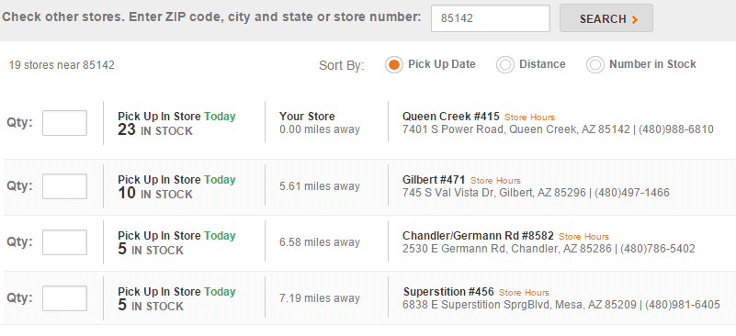The height and width of the screenshot is (336, 736).
Task: Click the Superstition #456 store name
Action: pos(448,292)
